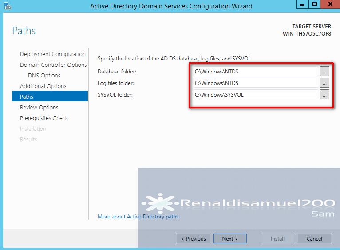The image size is (340, 250).
Task: Click the SYSVOL folder path field
Action: tap(256, 95)
